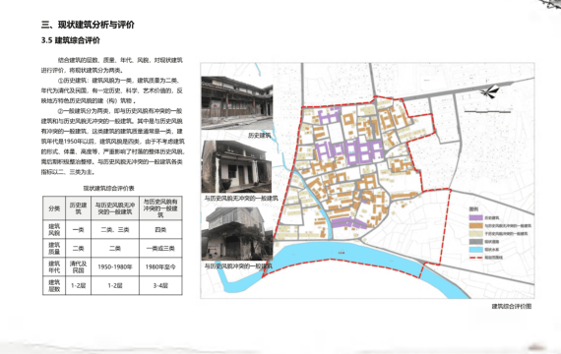561x354 pixels.
Task: Click the paragraph starting with ②一般建筑
Action: tap(113, 142)
